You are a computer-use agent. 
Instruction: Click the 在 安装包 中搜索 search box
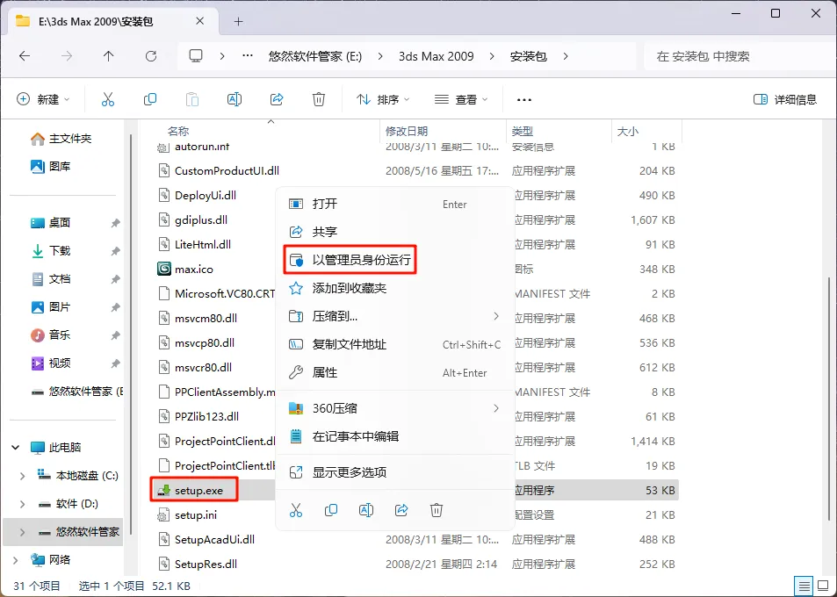click(737, 56)
